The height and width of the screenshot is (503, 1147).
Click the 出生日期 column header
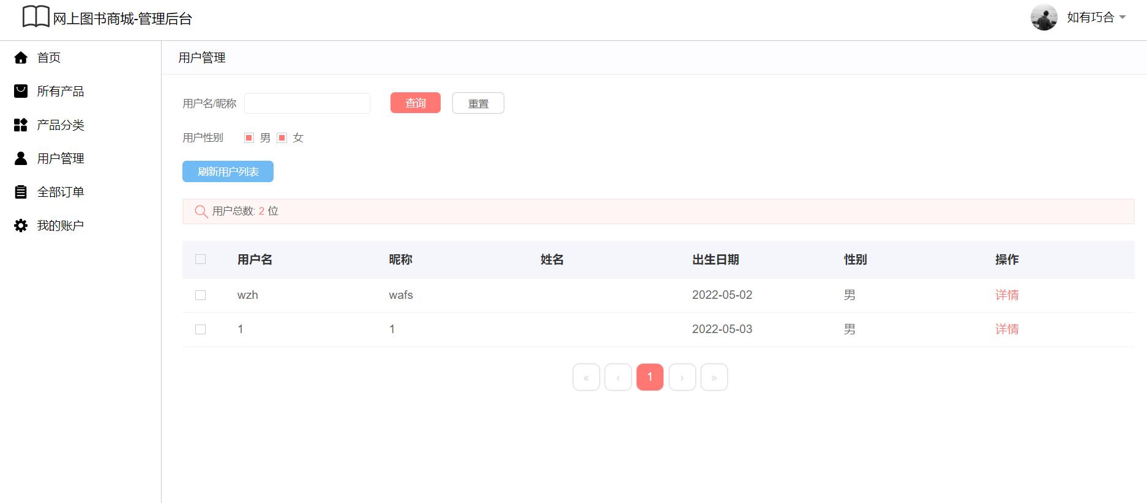coord(715,260)
